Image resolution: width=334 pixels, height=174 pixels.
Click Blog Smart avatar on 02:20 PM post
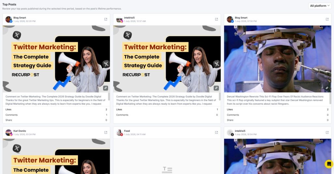coord(9,19)
